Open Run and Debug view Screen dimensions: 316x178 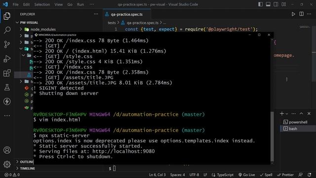coord(7,59)
